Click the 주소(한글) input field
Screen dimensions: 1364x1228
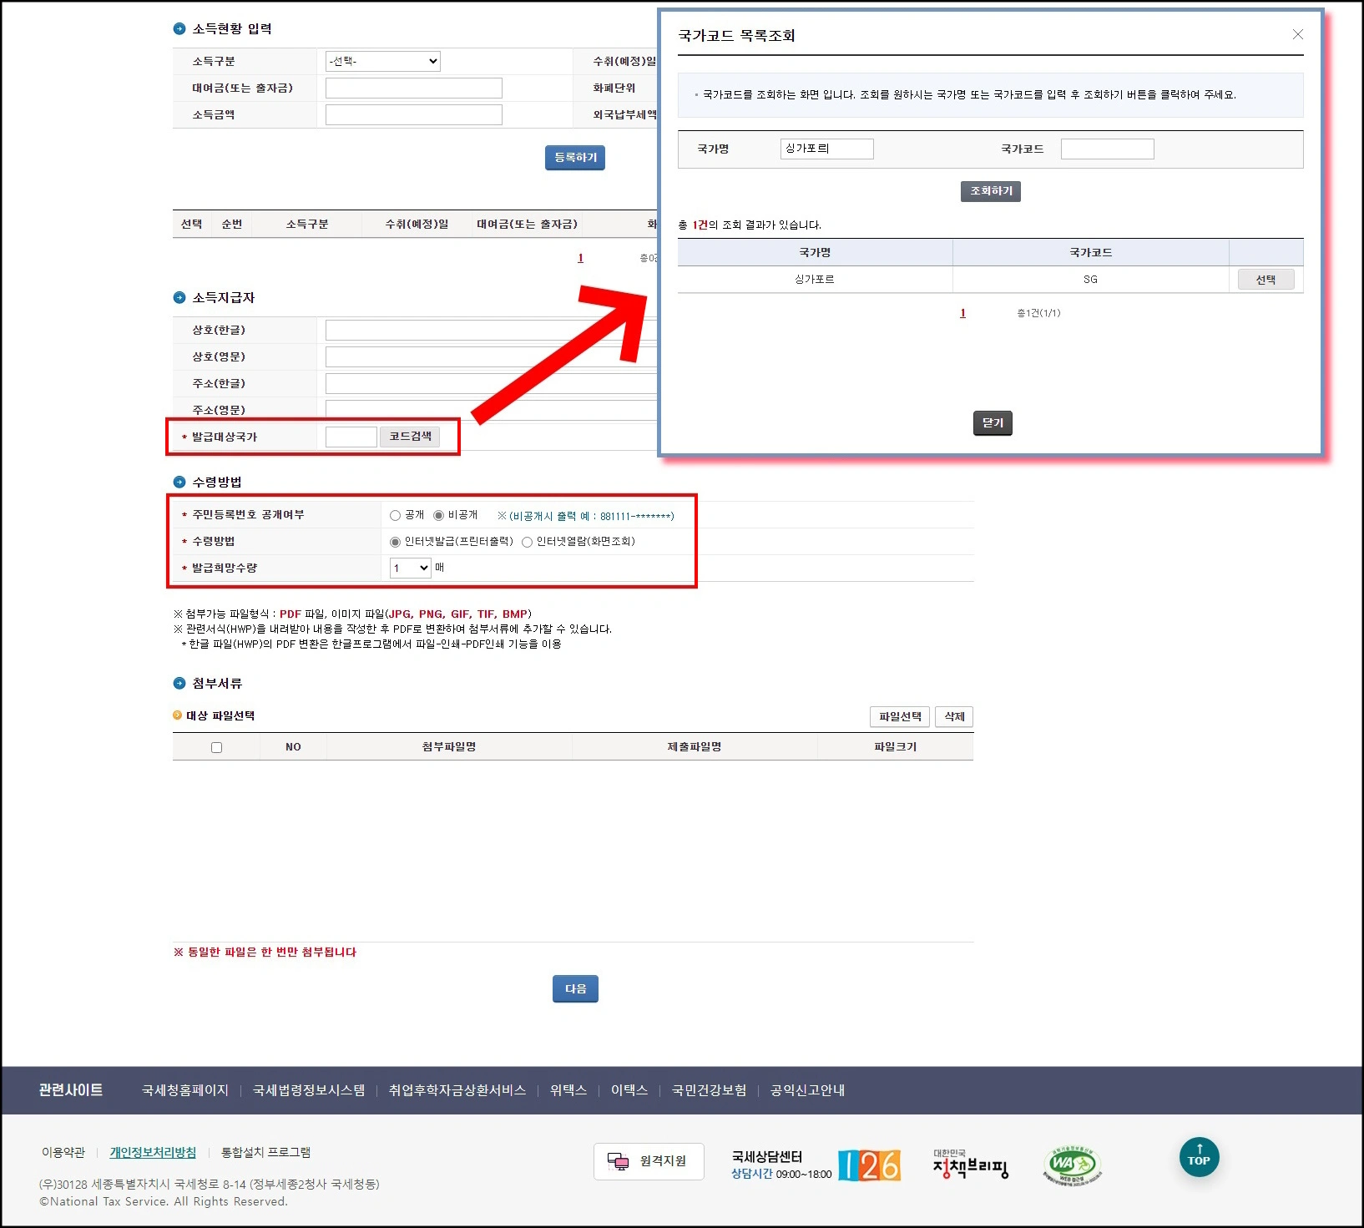pos(491,383)
